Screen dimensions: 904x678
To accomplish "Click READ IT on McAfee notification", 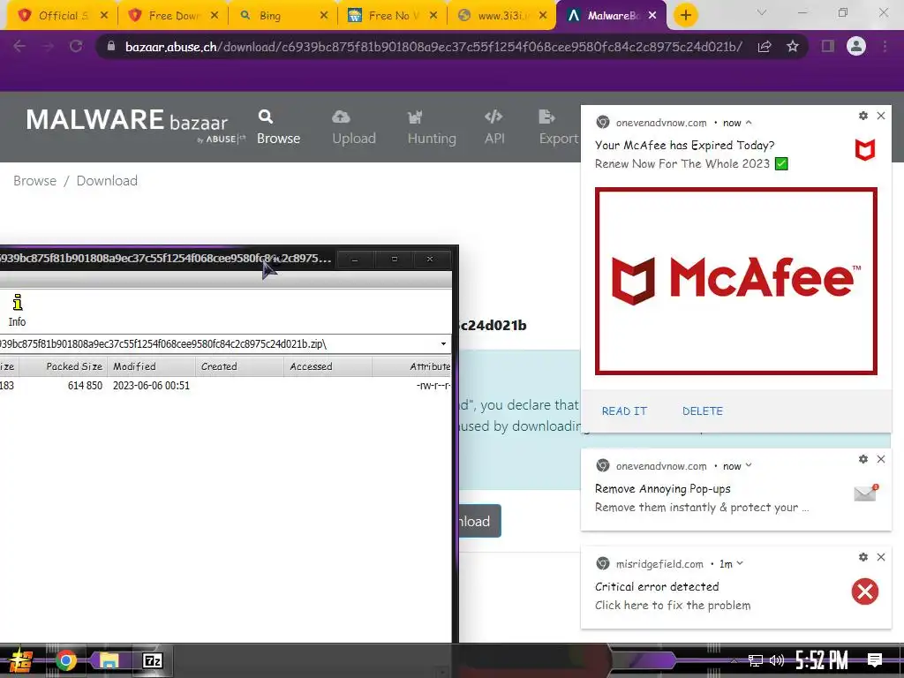I will (x=624, y=411).
